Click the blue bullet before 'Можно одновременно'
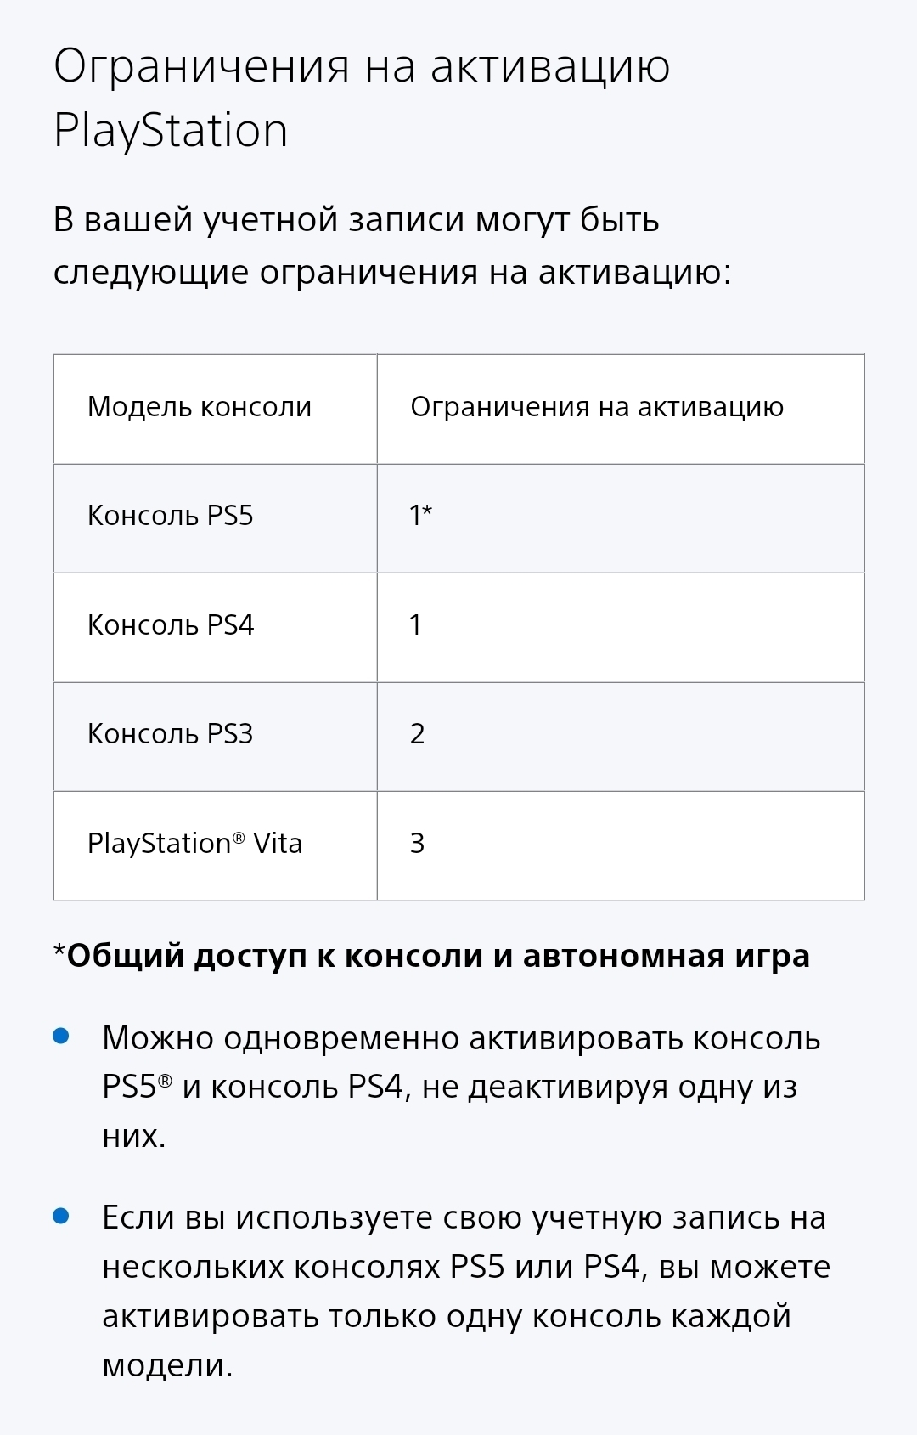The width and height of the screenshot is (917, 1435). 61,1037
